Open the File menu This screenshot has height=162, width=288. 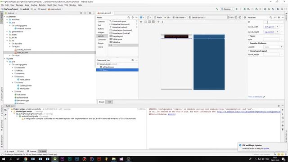click(x=2, y=5)
